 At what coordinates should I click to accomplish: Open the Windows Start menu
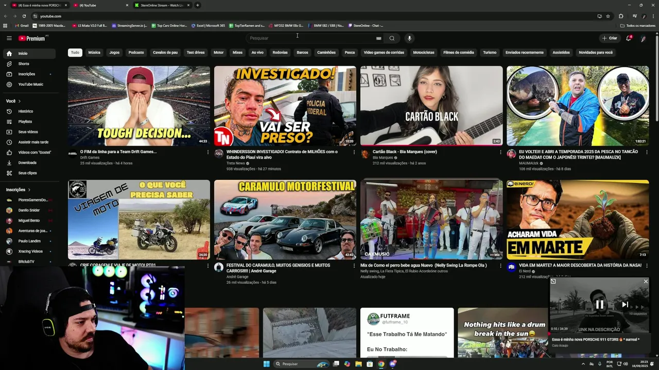point(266,364)
